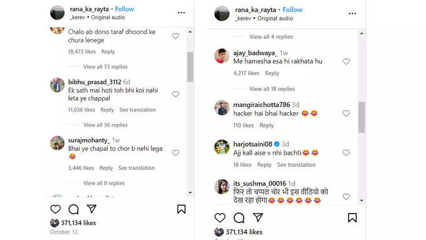Share the post via right paper-plane icon
This screenshot has height=240, width=426.
[258, 217]
